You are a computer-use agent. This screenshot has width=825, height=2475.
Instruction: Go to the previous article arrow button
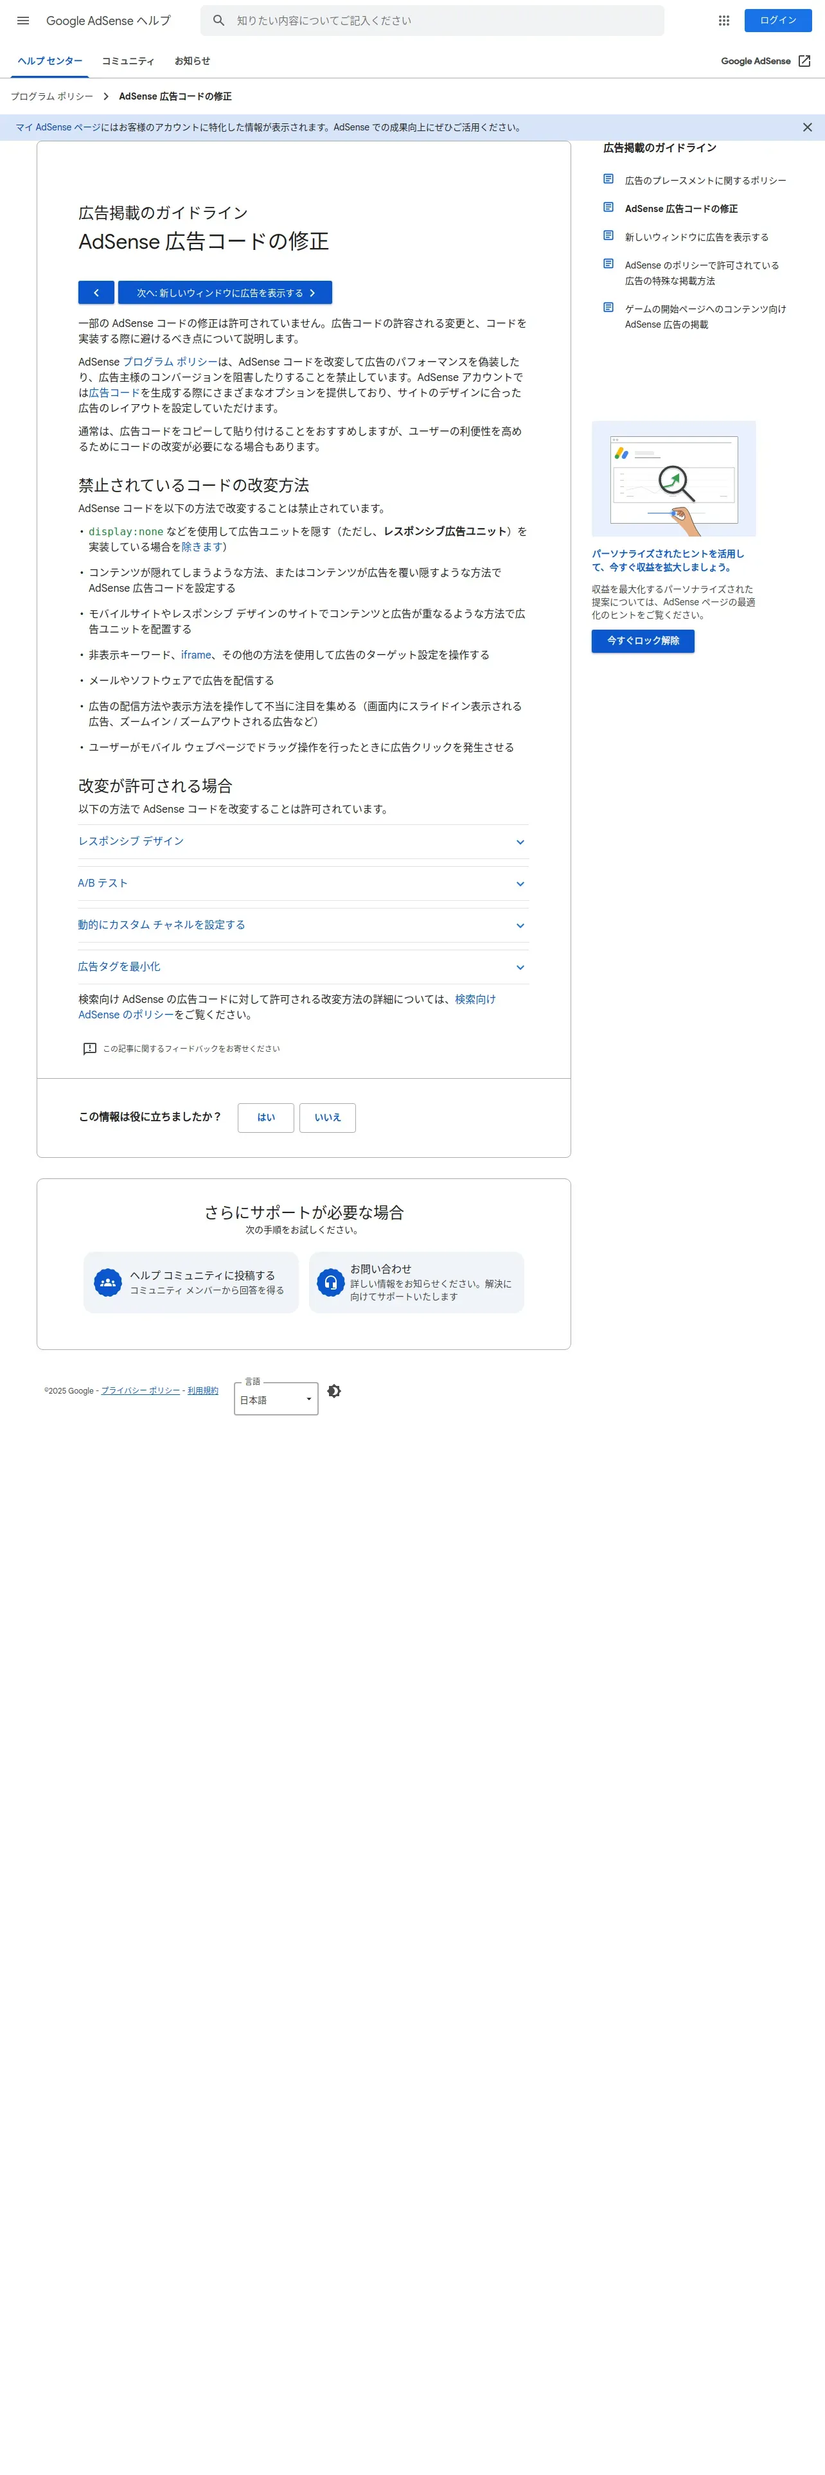point(96,293)
